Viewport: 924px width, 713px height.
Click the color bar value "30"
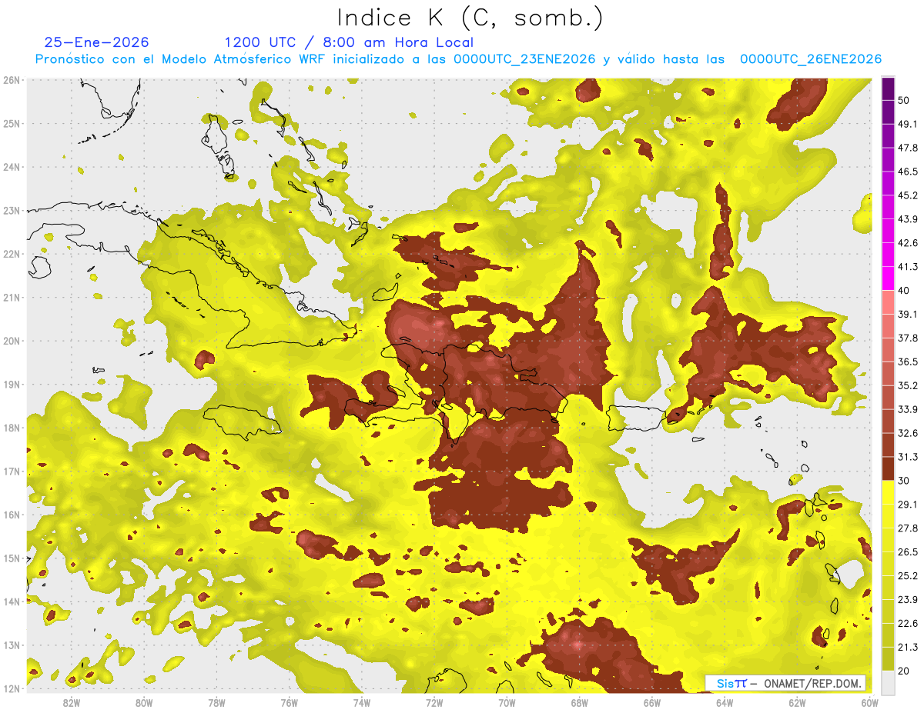pyautogui.click(x=904, y=481)
